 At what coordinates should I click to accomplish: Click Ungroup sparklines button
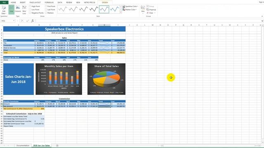pyautogui.click(x=151, y=9)
